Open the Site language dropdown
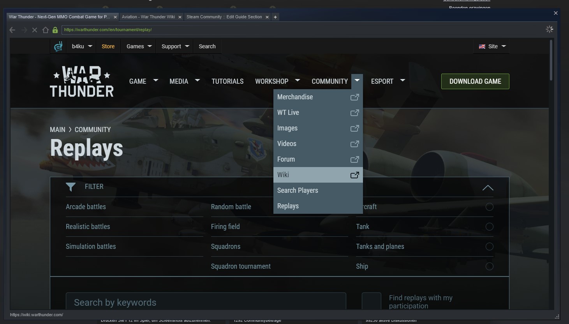Viewport: 569px width, 324px height. click(x=492, y=46)
